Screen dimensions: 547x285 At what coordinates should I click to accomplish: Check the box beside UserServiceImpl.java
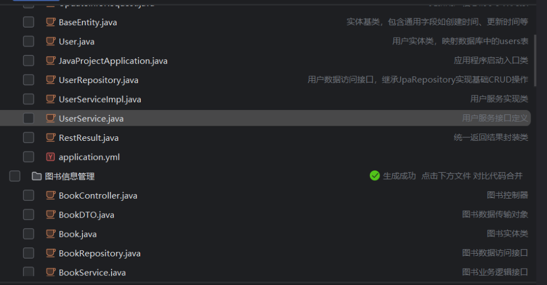click(x=29, y=99)
